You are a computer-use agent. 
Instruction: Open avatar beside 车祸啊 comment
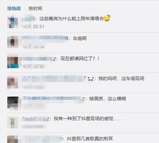(x=13, y=42)
